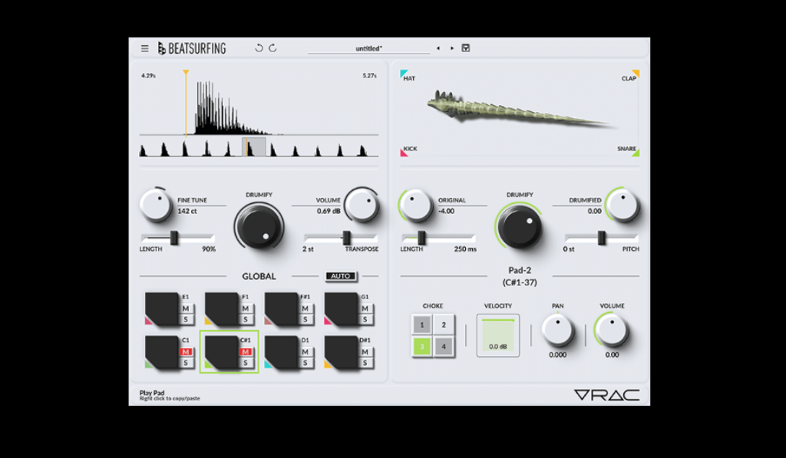Play the selected C#1 pad
Viewport: 786px width, 458px height.
(x=222, y=352)
